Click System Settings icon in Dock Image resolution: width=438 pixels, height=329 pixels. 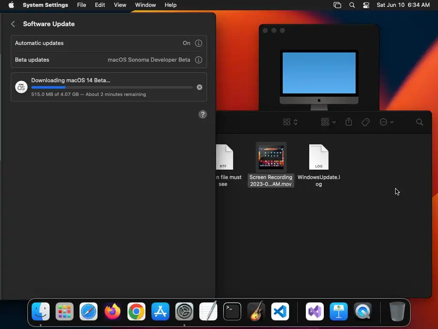point(184,311)
